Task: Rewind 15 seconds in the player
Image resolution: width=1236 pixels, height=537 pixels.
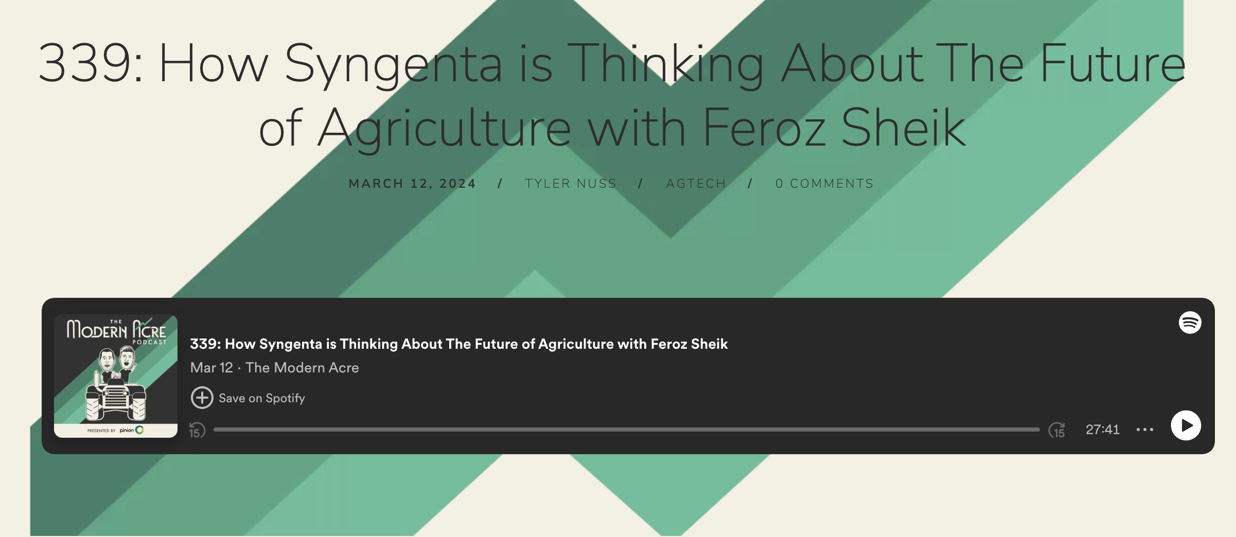Action: click(x=197, y=430)
